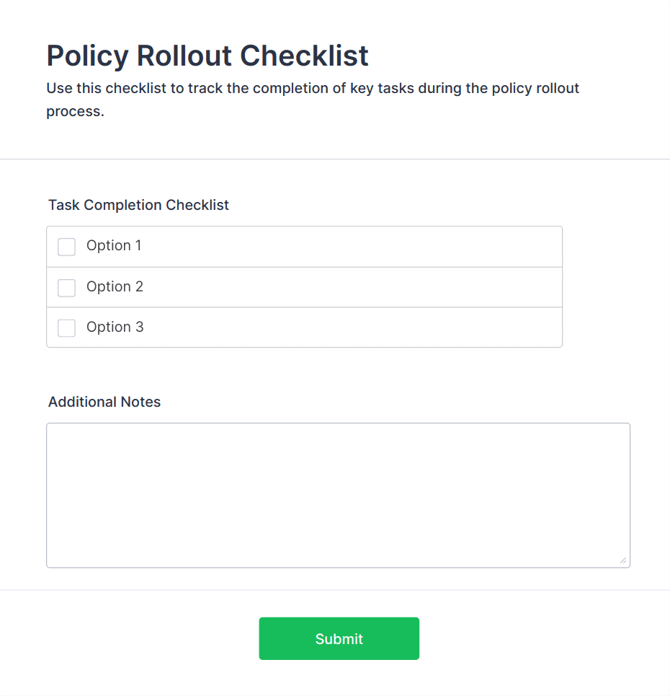
Task: Click the word "Policy" in the heading
Action: (87, 56)
